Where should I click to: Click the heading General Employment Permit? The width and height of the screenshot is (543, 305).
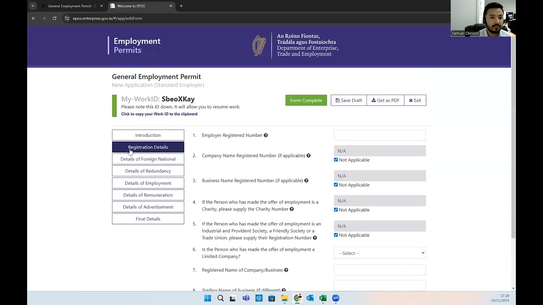pos(157,77)
